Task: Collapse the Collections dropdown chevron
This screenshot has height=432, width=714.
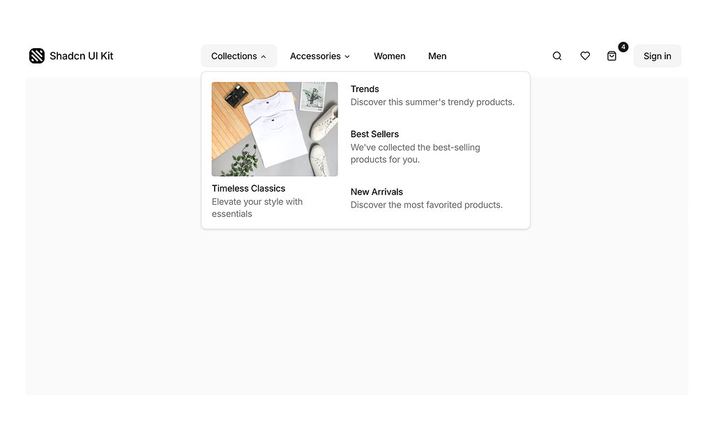Action: (262, 56)
